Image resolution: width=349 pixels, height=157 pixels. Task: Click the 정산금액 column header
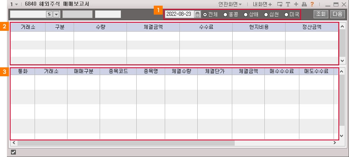point(312,27)
